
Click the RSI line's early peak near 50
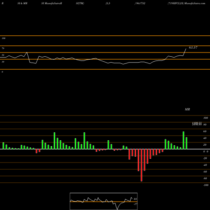click(27, 52)
